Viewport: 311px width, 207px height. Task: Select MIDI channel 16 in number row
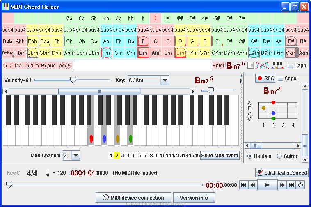(x=197, y=155)
